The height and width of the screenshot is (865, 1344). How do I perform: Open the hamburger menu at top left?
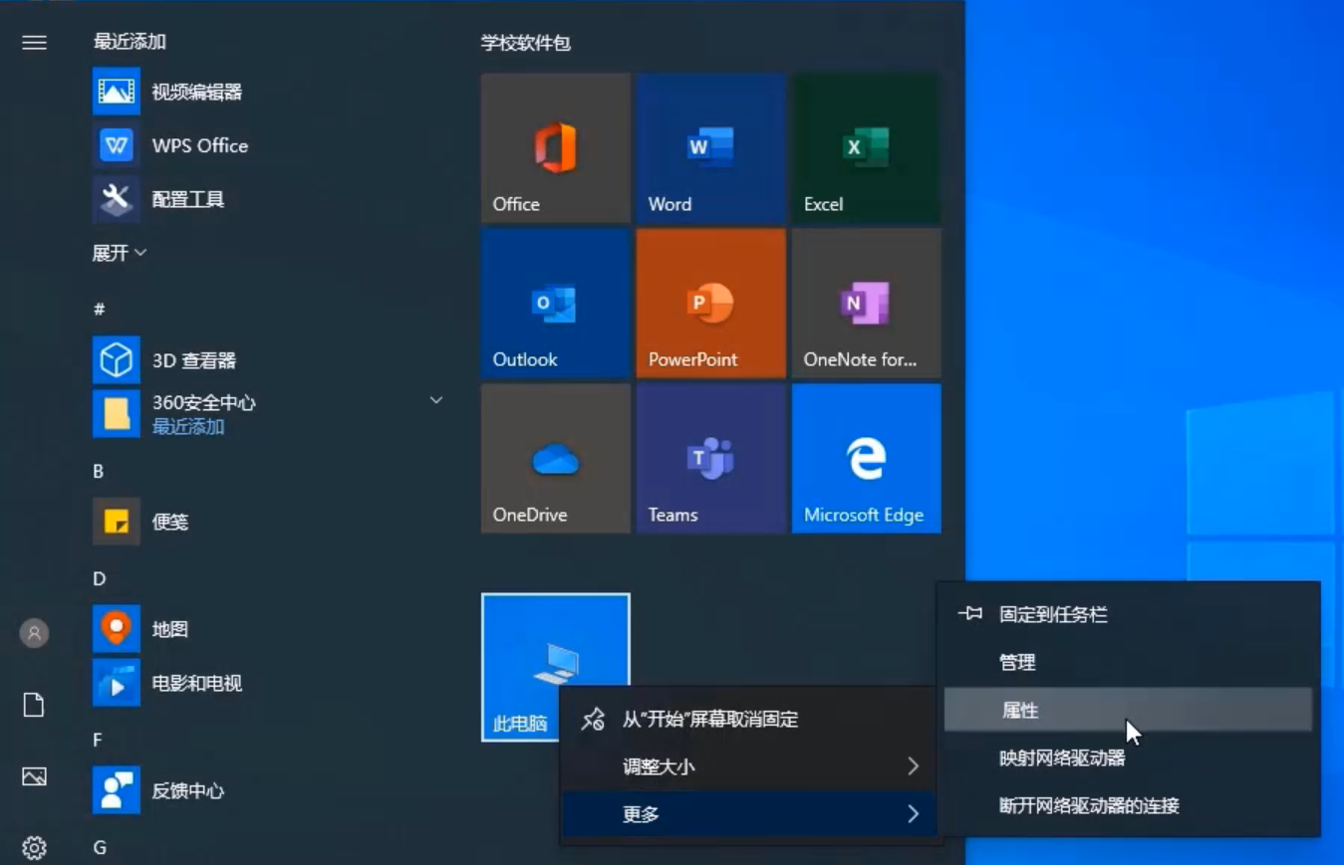click(34, 42)
